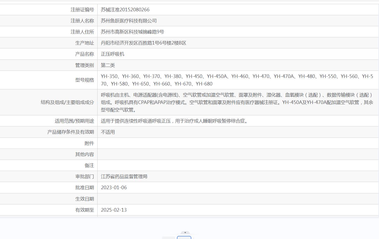Click the 适用范围/预期用途 label
379x239 pixels.
pos(74,121)
